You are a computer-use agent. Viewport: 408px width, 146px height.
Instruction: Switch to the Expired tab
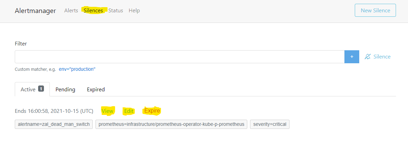click(96, 89)
